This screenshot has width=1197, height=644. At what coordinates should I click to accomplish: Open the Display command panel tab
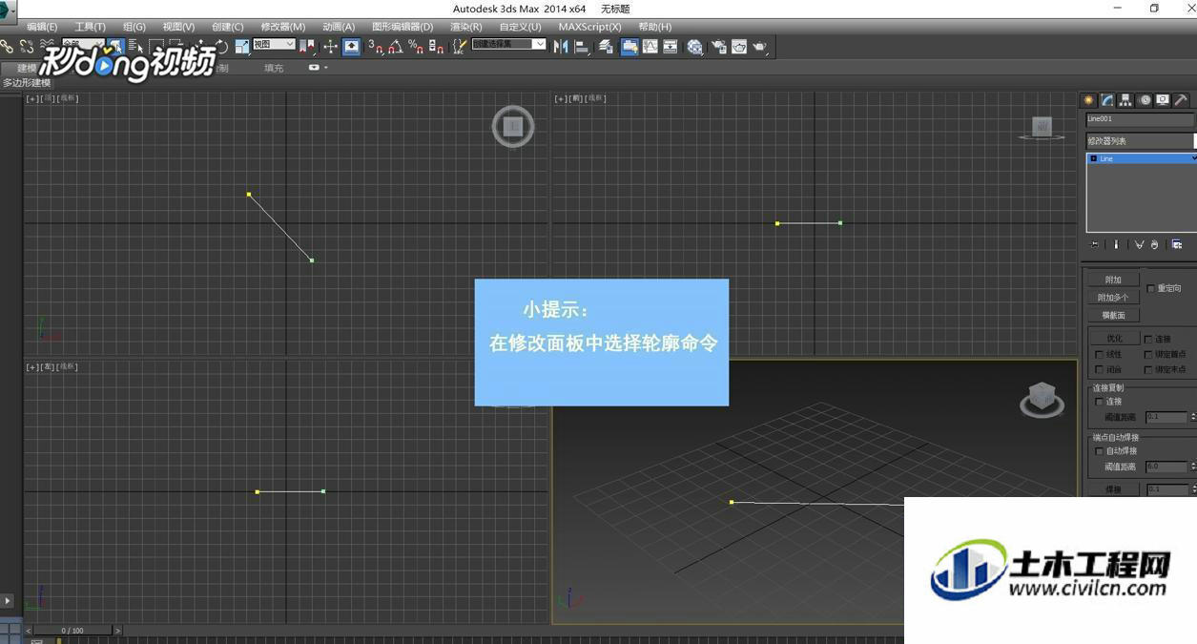(1163, 100)
